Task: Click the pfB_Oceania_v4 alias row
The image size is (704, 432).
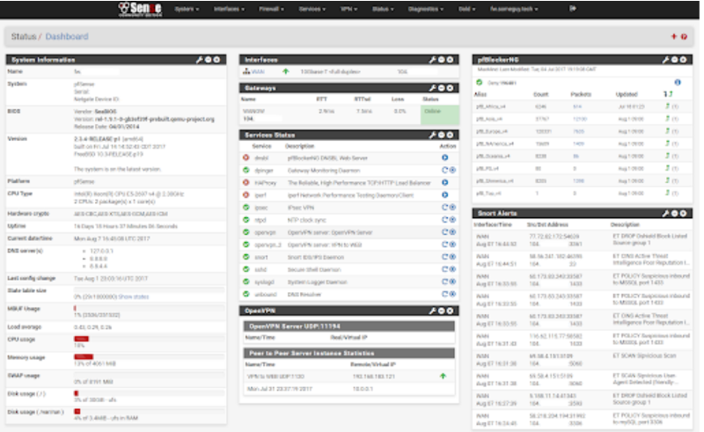Action: click(582, 157)
